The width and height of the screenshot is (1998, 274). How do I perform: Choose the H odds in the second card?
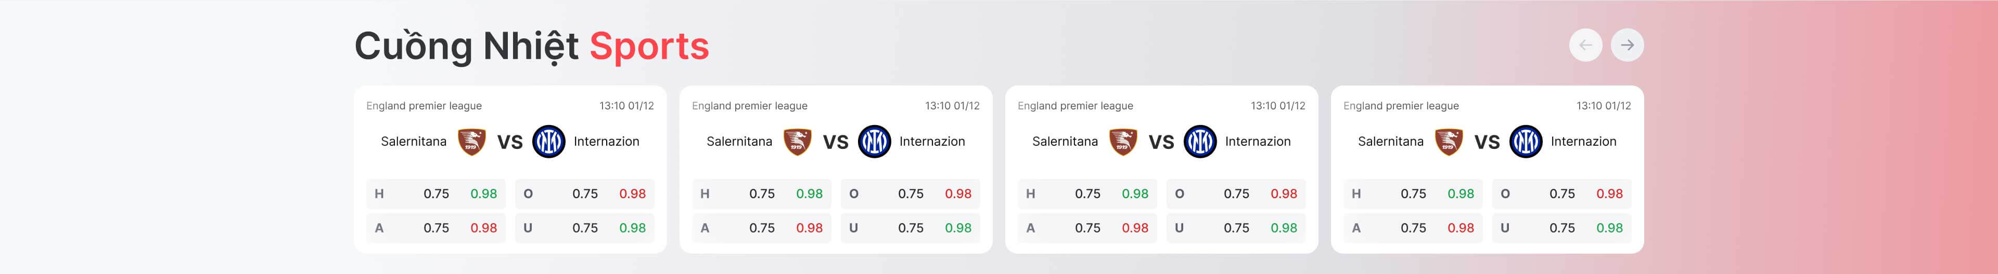tap(761, 194)
